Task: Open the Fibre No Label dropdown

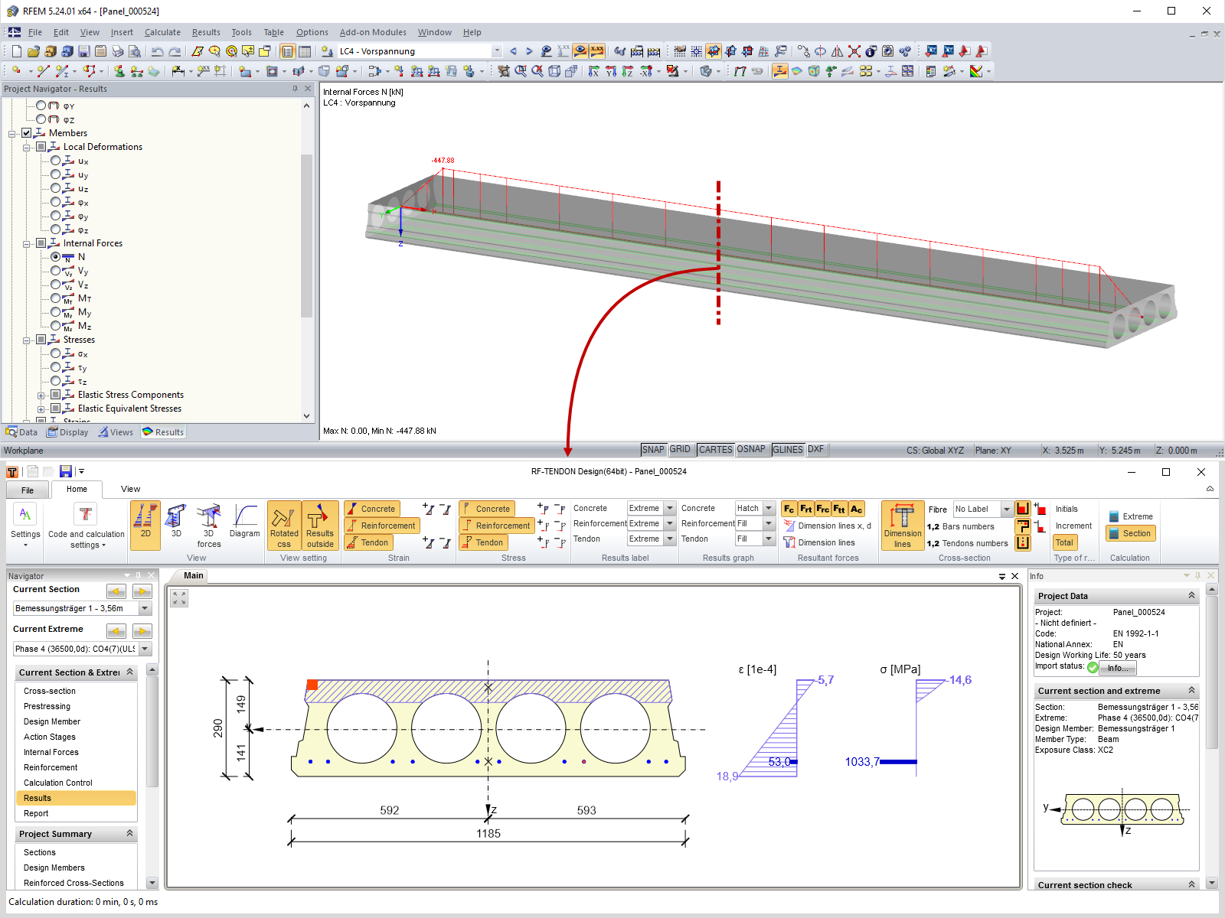Action: pyautogui.click(x=1007, y=509)
